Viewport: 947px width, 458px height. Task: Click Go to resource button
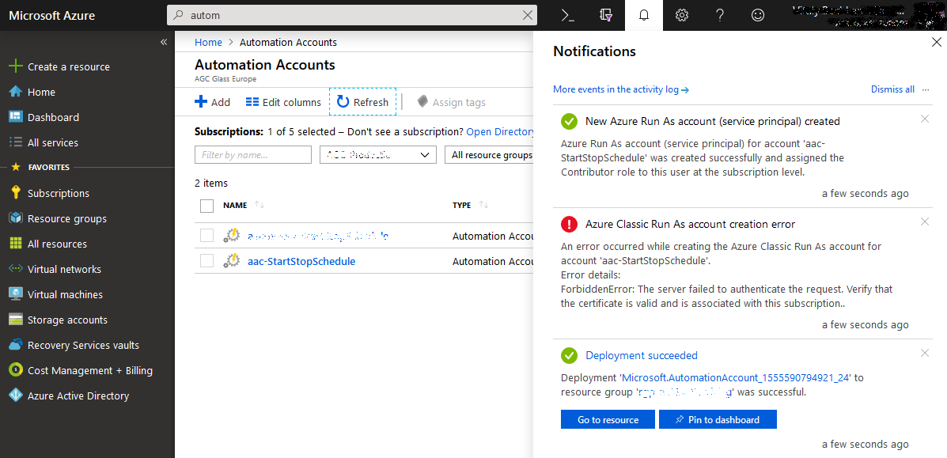click(608, 419)
